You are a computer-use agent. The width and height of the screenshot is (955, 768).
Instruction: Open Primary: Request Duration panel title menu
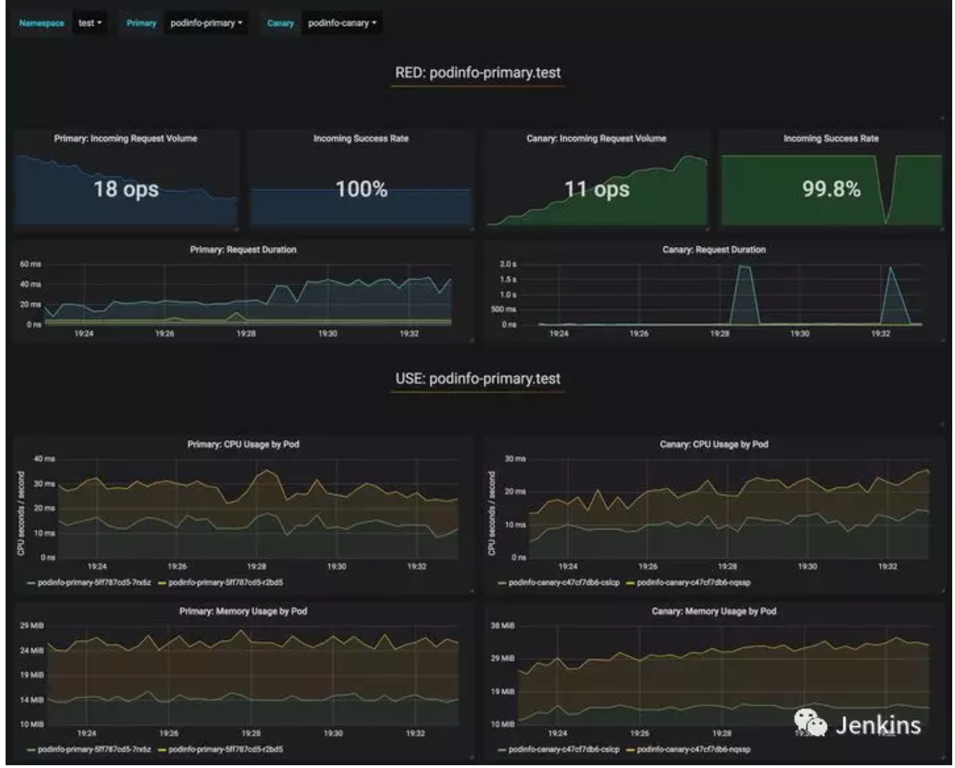[x=243, y=250]
